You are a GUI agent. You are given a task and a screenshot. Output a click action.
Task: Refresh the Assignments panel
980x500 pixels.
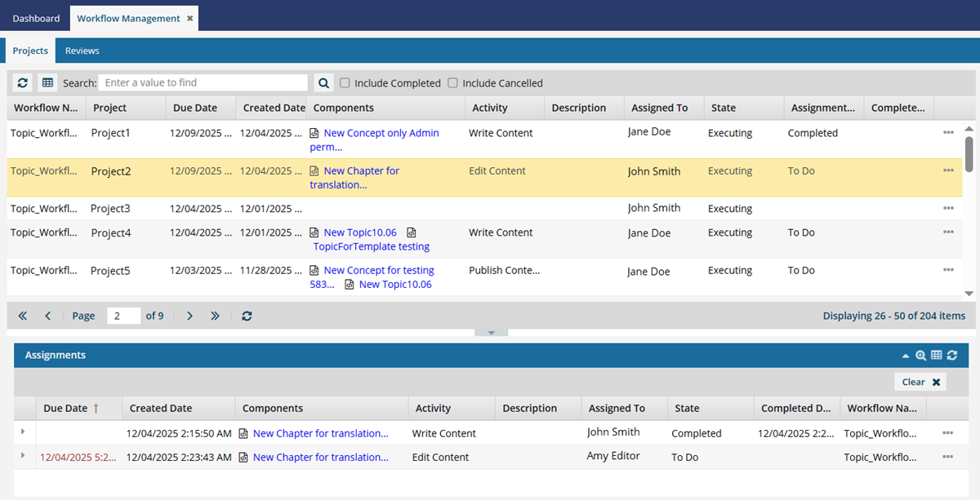click(951, 356)
